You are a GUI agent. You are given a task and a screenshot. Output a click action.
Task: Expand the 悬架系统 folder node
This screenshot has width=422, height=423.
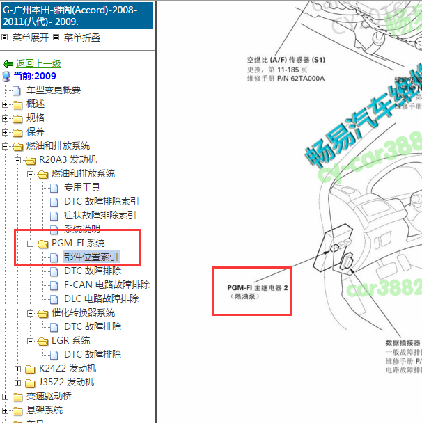pos(5,410)
